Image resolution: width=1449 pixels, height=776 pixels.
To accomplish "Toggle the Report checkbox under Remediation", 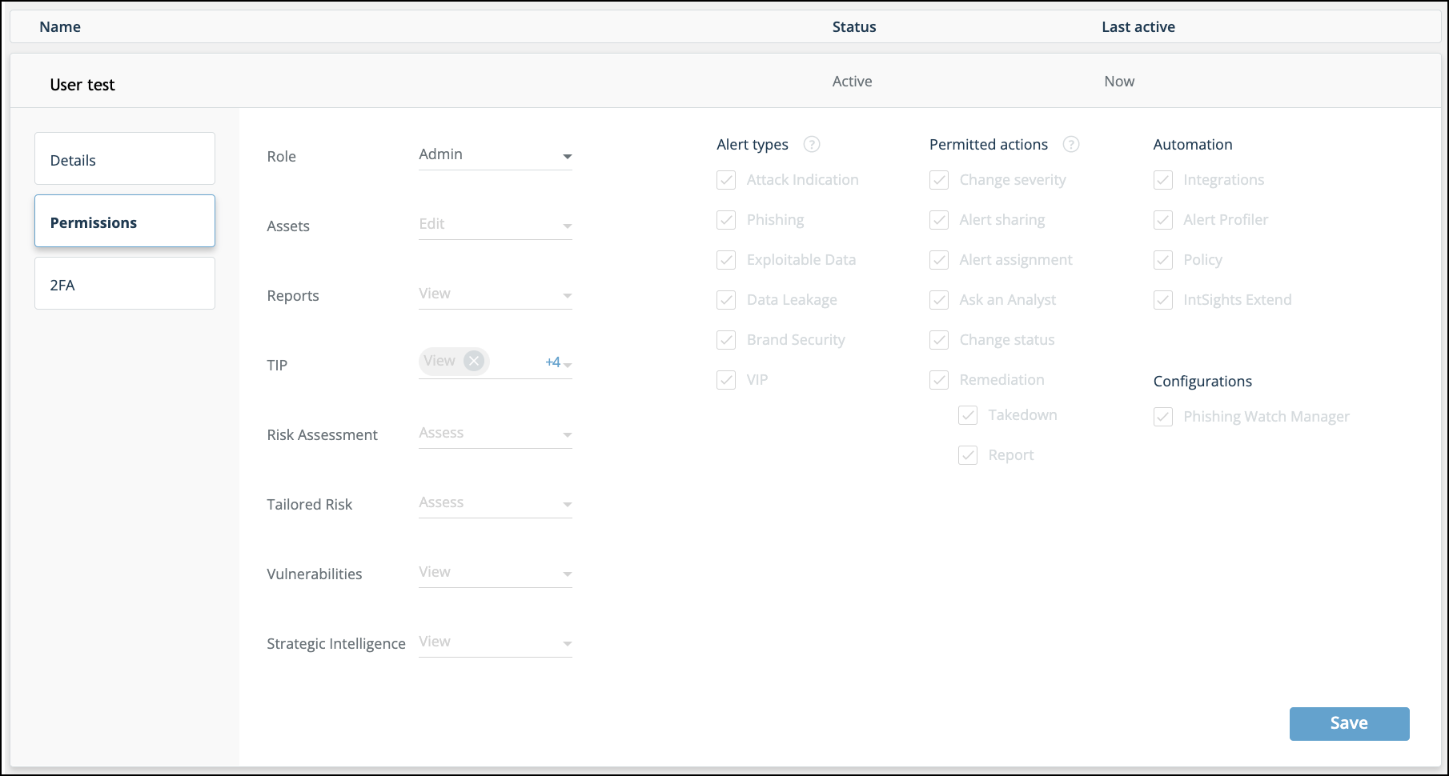I will 968,455.
